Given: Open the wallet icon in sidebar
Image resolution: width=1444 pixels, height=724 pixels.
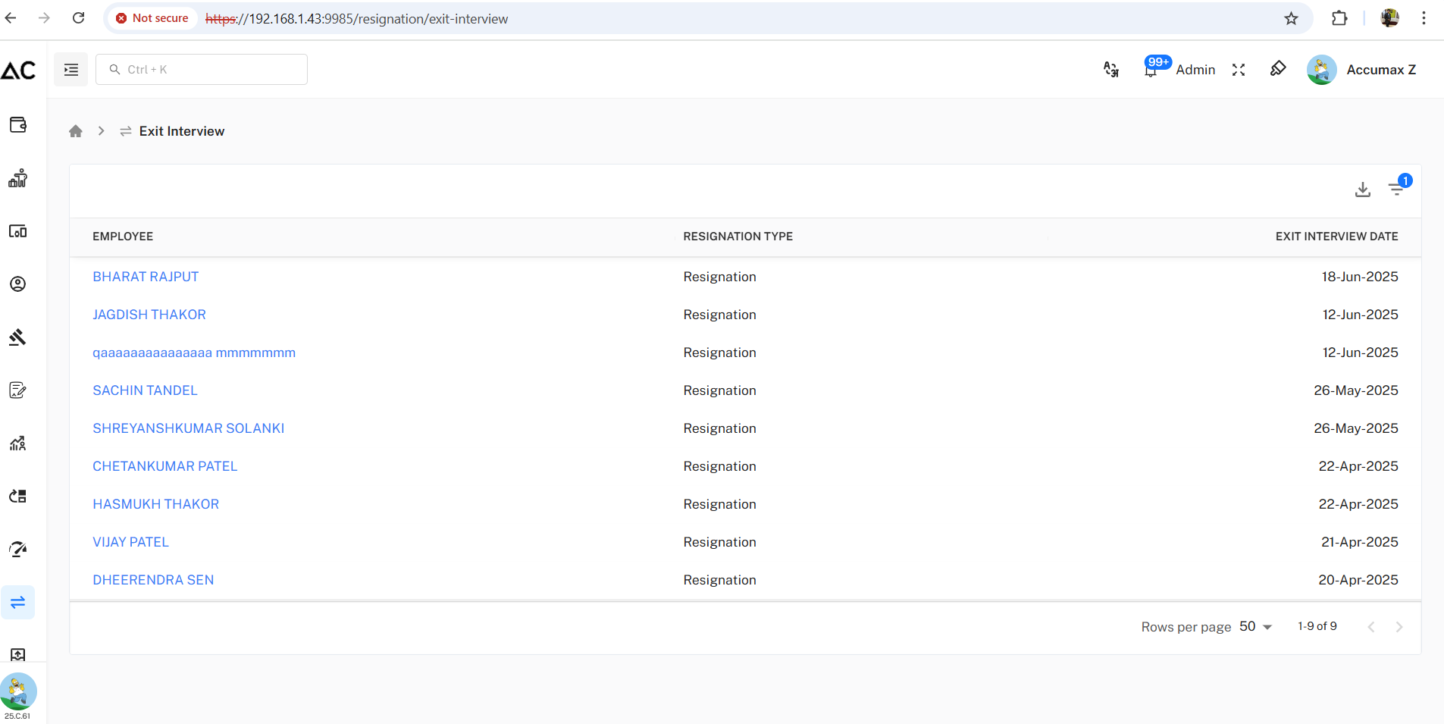Looking at the screenshot, I should [18, 125].
